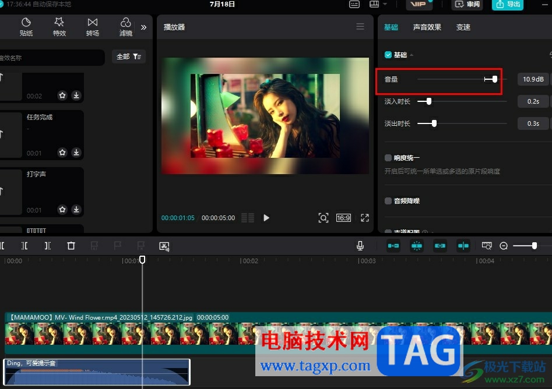The image size is (552, 389).
Task: Select the Ding 可爱提示音 audio clip
Action: (x=97, y=372)
